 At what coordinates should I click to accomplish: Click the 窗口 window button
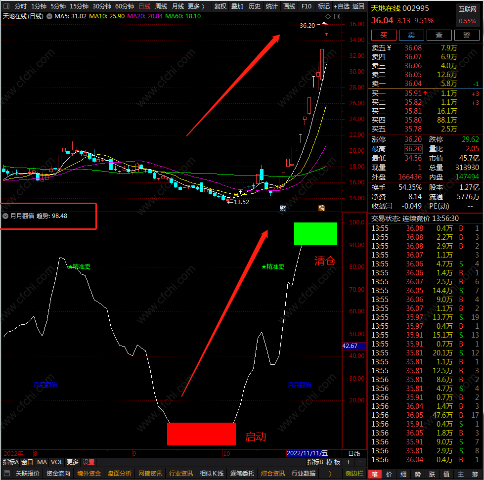point(27,462)
